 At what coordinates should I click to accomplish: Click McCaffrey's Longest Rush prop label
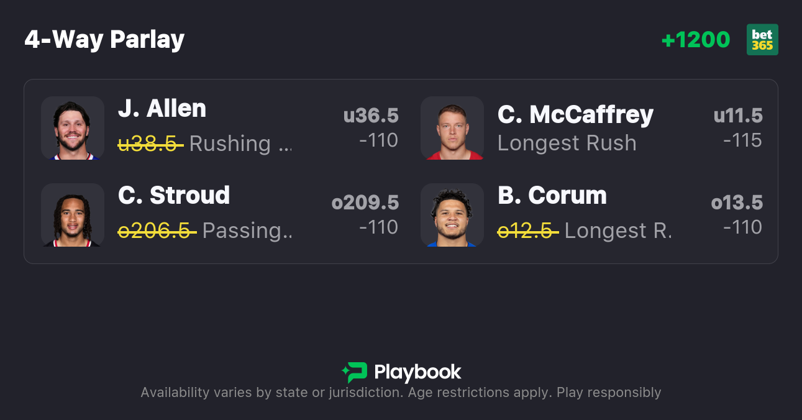(x=567, y=143)
